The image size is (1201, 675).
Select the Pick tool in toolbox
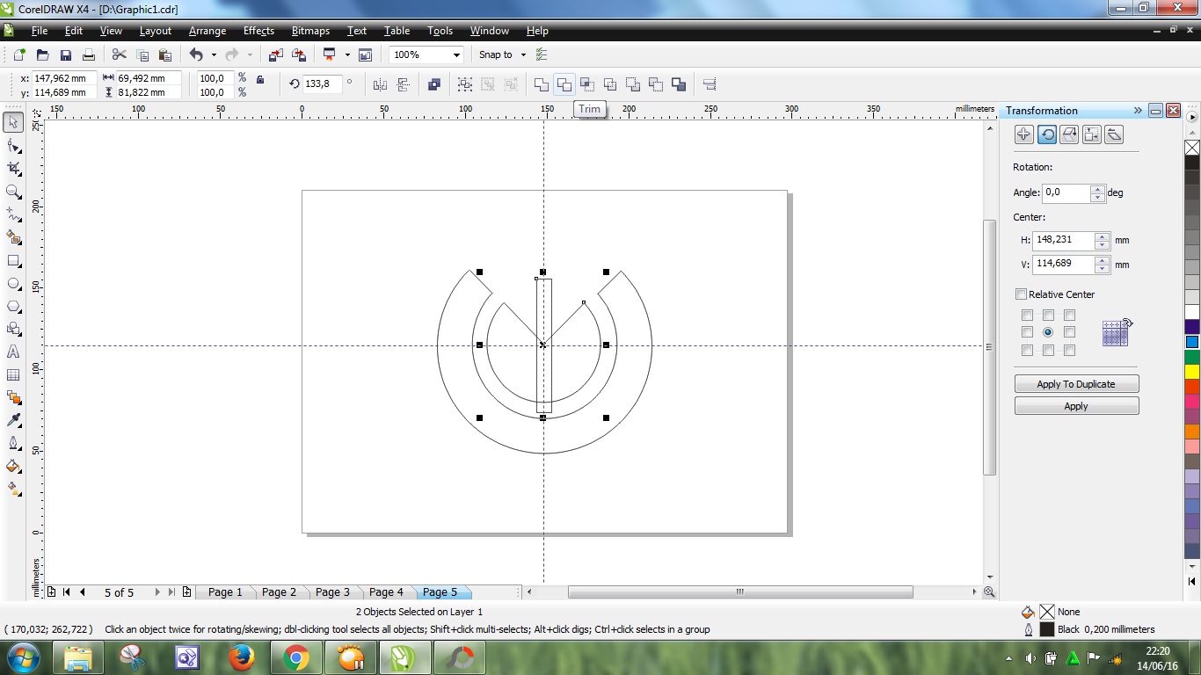tap(13, 122)
